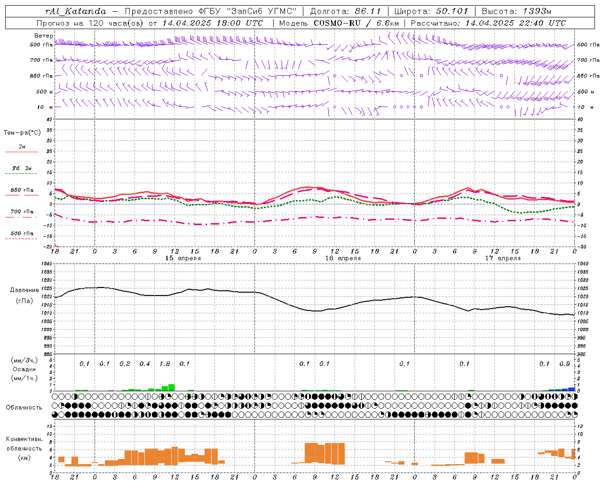Select the Долгота: 86.11 longitude value

coord(345,11)
